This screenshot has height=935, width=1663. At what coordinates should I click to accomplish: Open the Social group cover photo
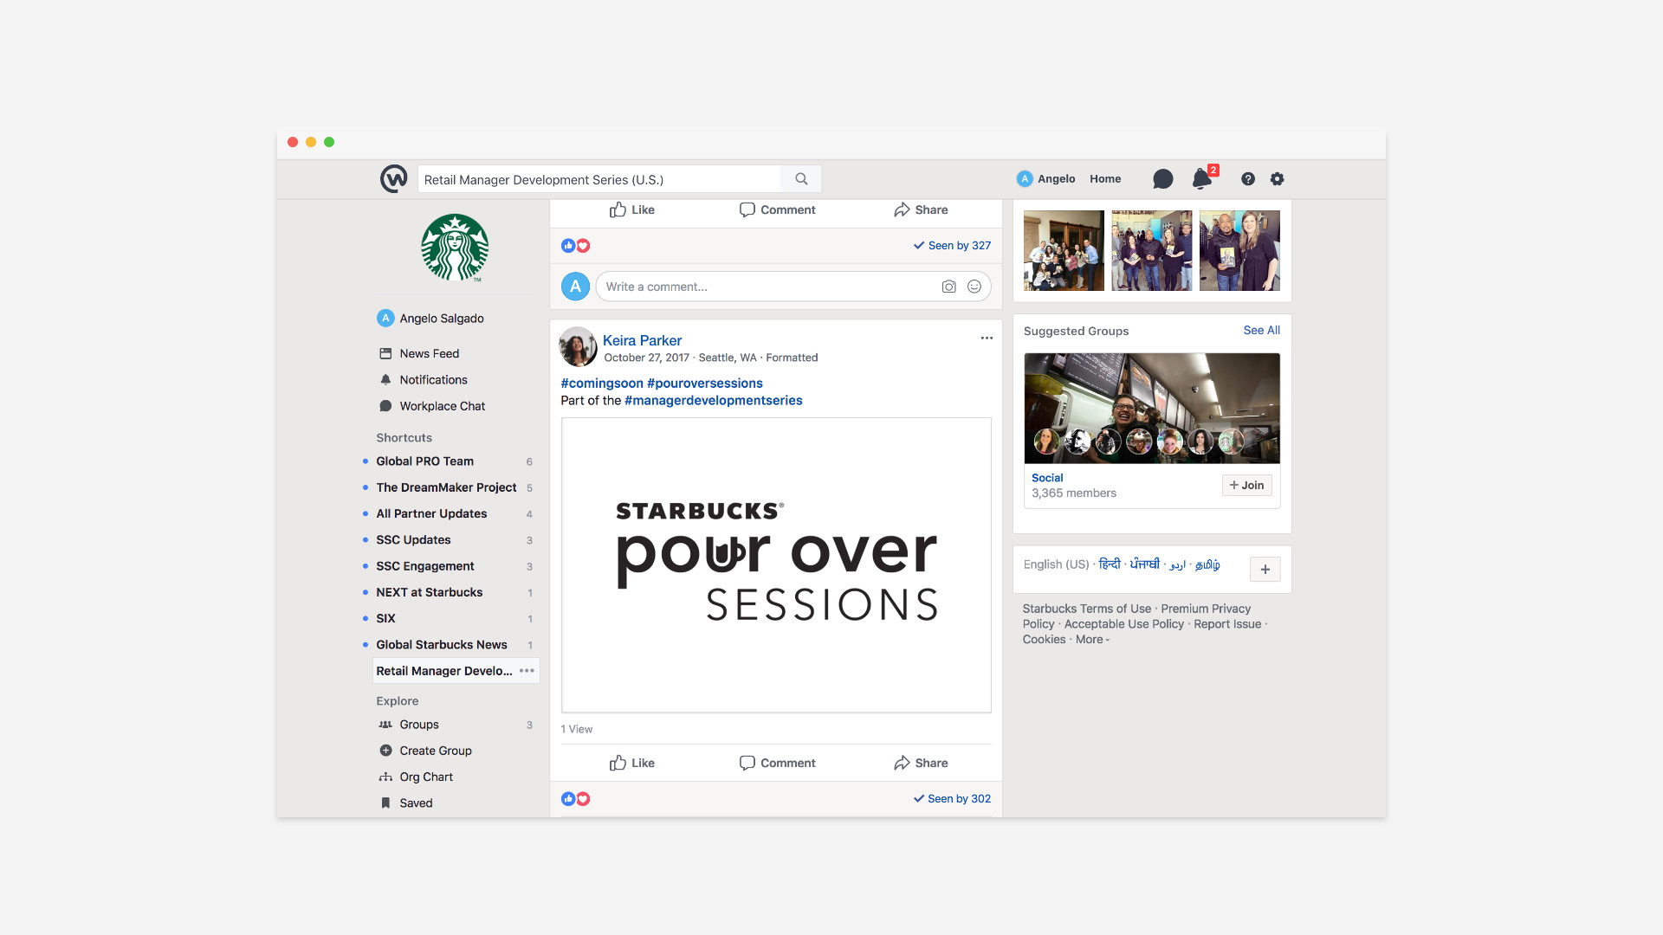click(x=1152, y=408)
